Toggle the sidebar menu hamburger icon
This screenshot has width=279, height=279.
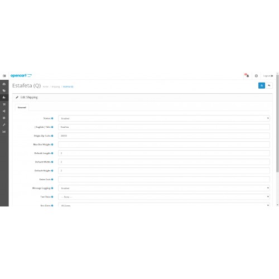click(4, 76)
